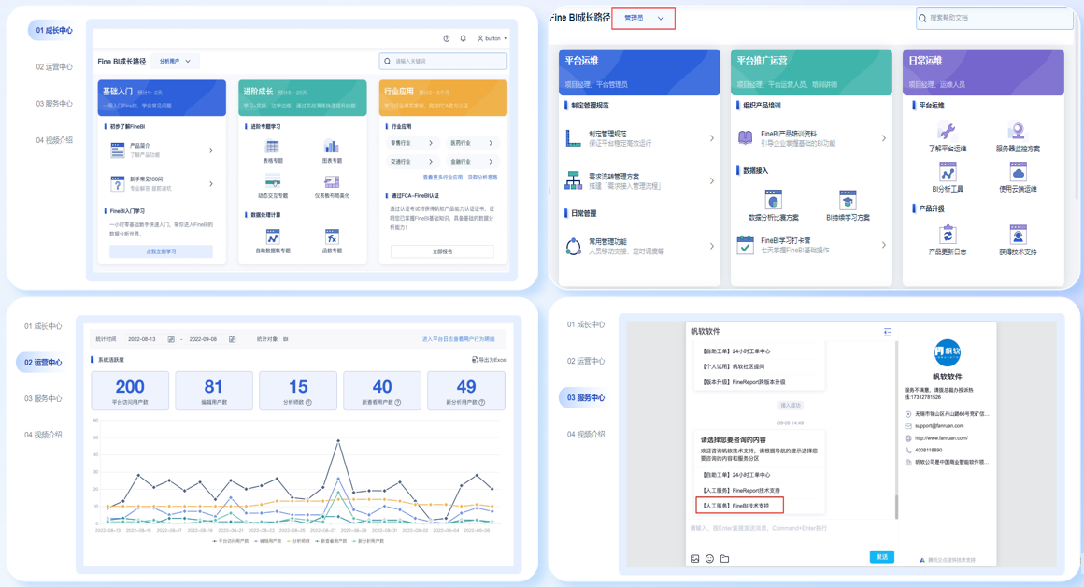This screenshot has height=587, width=1084.
Task: Open the 产品更新日志 clipboard icon
Action: tap(948, 235)
